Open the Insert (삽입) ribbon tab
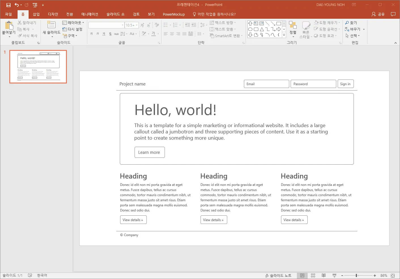This screenshot has height=279, width=400. (36, 14)
